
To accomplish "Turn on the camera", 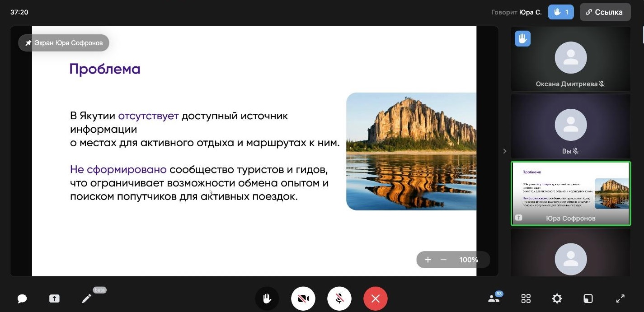I will [303, 298].
